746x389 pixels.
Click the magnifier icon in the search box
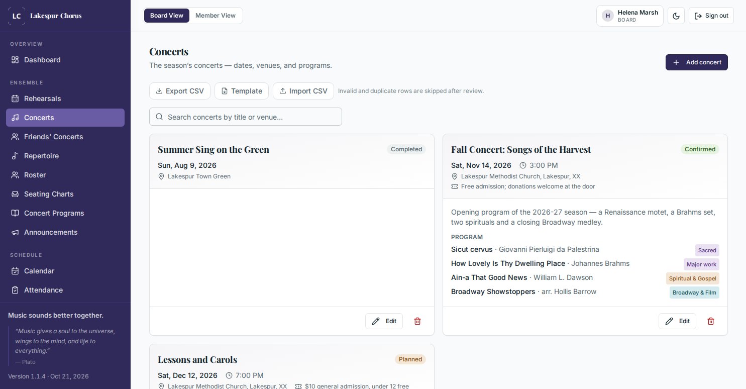pyautogui.click(x=159, y=117)
